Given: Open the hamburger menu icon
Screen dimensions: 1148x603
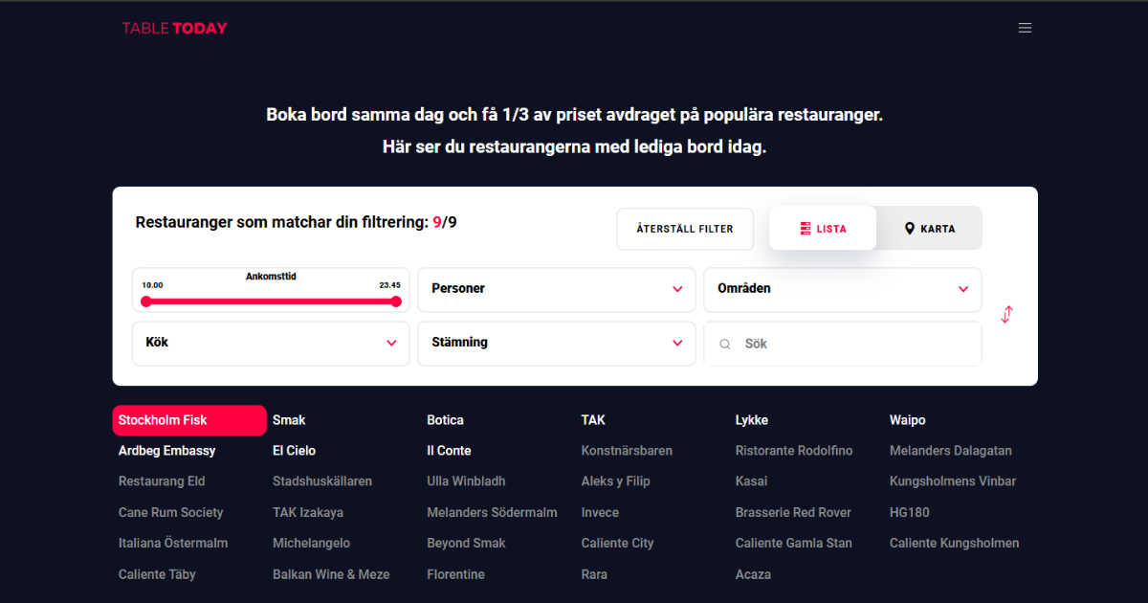Looking at the screenshot, I should coord(1025,28).
